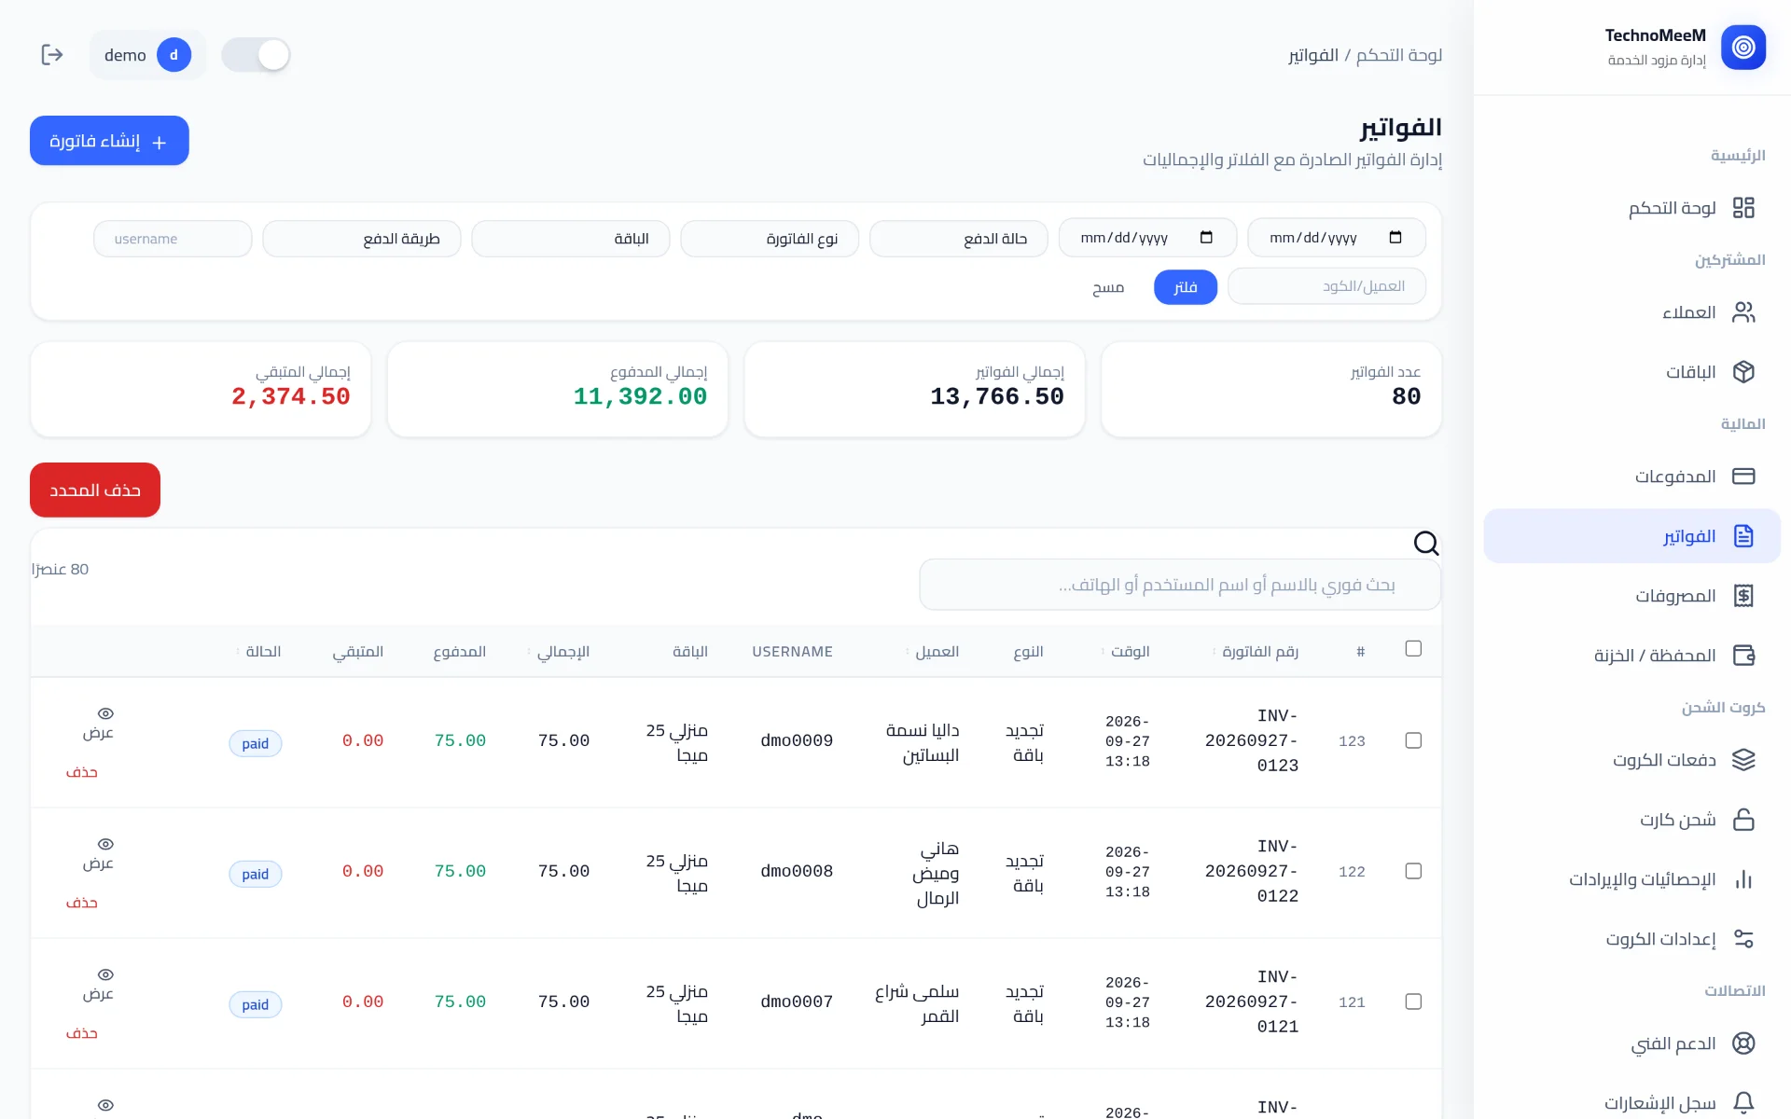Click the red حذف المحدد button
The height and width of the screenshot is (1119, 1791).
[x=95, y=490]
